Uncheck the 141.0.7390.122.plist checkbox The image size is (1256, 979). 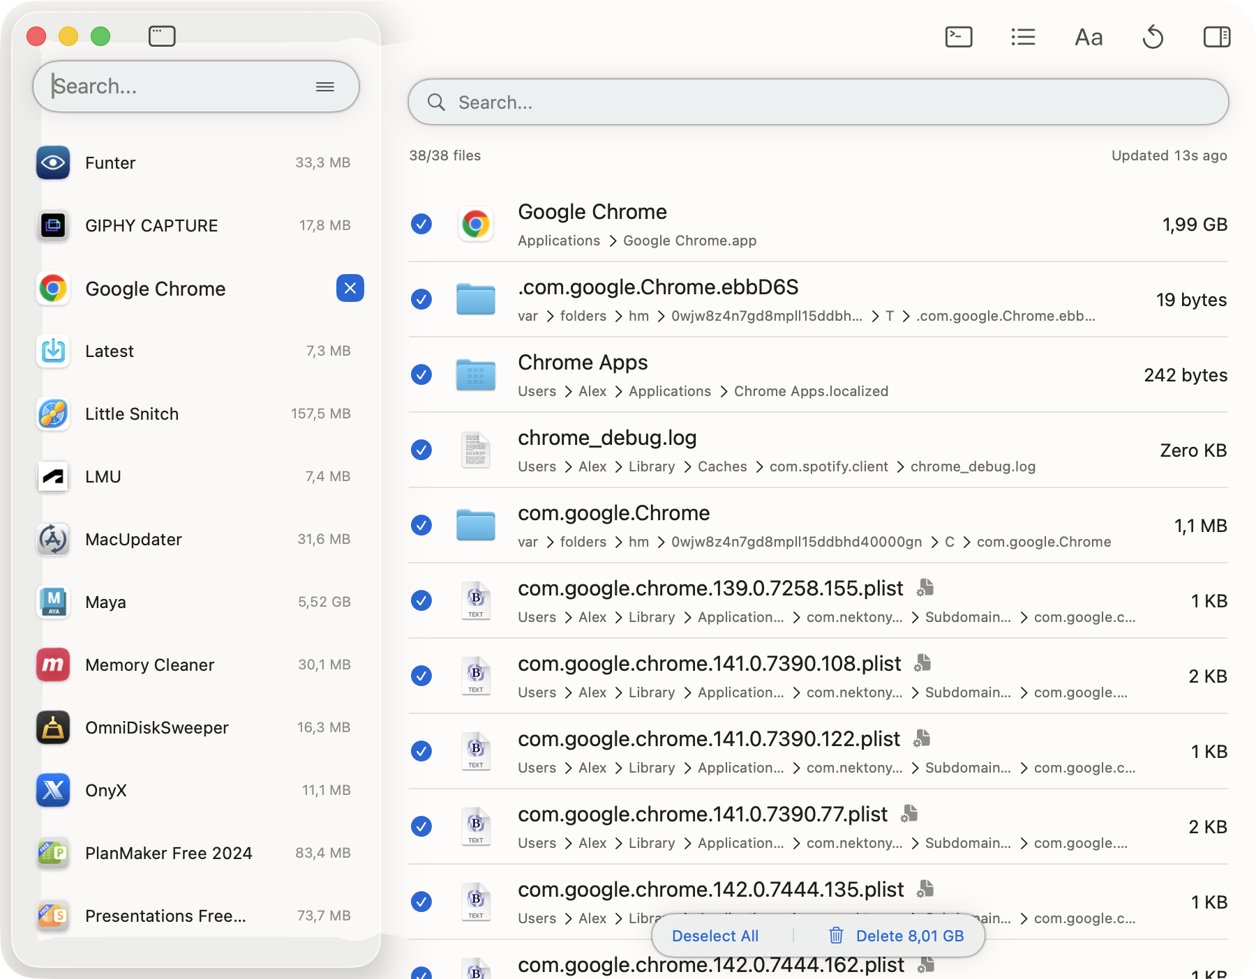click(421, 751)
